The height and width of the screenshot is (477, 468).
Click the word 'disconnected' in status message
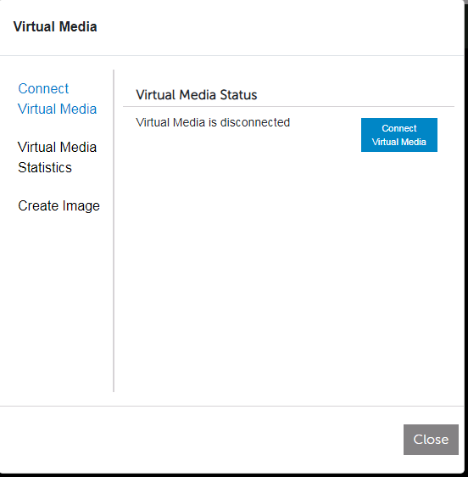pos(255,122)
